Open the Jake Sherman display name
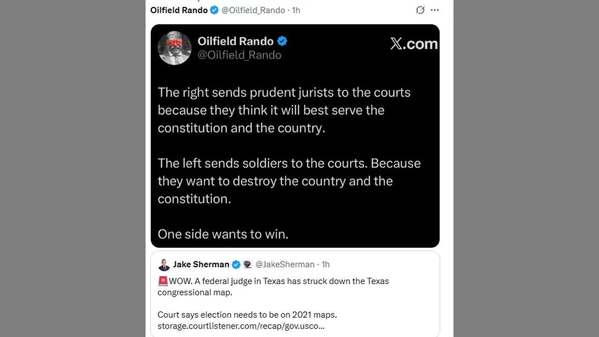Viewport: 599px width, 337px height. (201, 264)
